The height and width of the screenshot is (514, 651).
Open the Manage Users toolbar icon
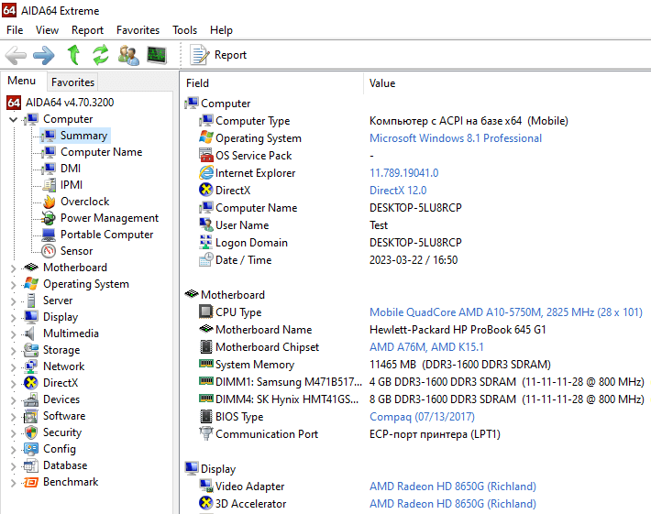(x=128, y=55)
